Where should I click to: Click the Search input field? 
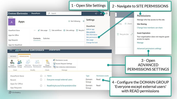64,13
